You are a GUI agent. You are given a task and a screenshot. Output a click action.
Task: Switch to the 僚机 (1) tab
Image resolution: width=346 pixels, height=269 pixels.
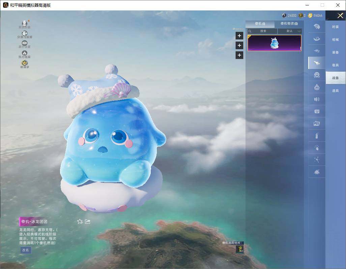(260, 24)
